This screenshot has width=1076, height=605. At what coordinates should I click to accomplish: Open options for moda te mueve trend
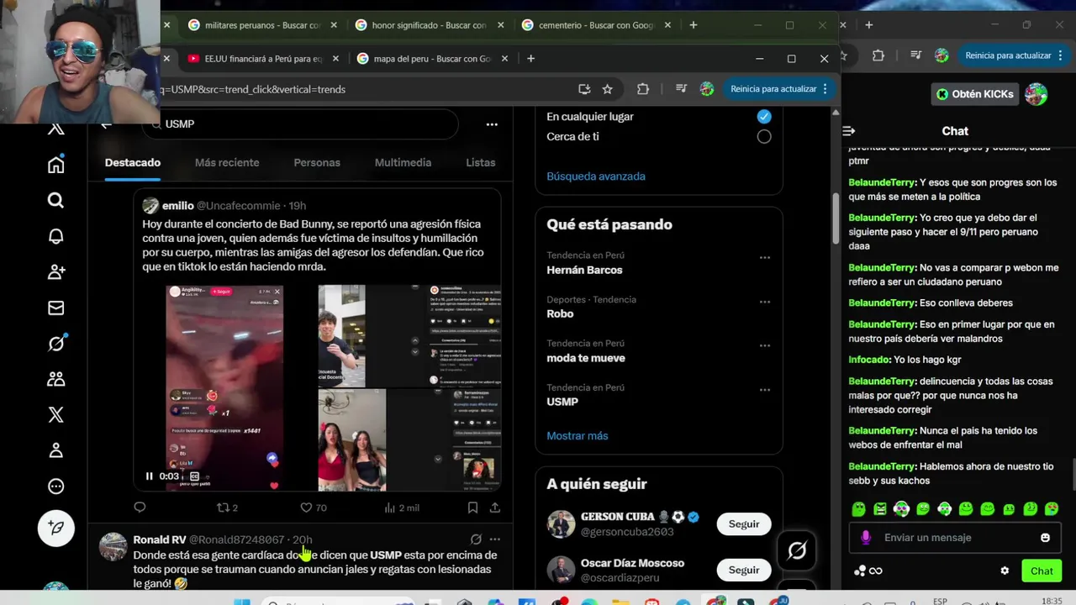pyautogui.click(x=764, y=345)
